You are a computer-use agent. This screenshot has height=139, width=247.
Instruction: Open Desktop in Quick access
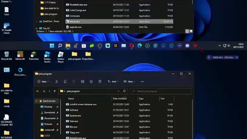48,107
